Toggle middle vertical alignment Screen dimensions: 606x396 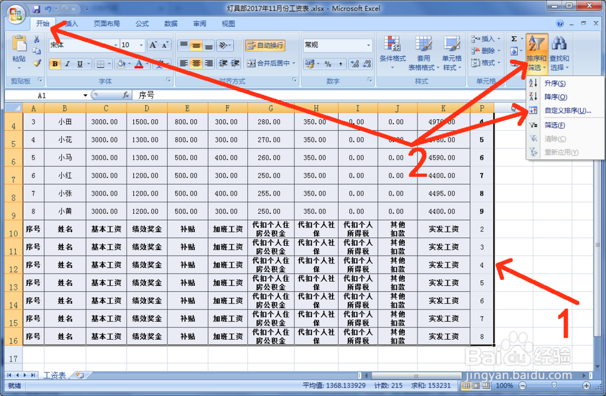[196, 45]
